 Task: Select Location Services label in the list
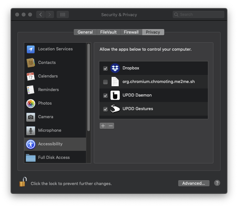(55, 49)
